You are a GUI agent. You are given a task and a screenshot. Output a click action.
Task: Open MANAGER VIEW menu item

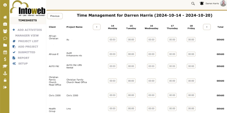(27, 36)
